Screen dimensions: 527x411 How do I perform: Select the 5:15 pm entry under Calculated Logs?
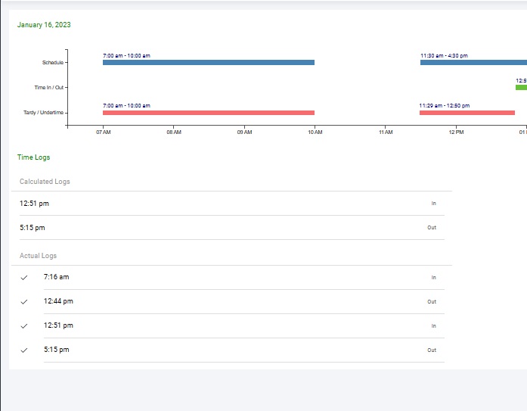pyautogui.click(x=32, y=228)
